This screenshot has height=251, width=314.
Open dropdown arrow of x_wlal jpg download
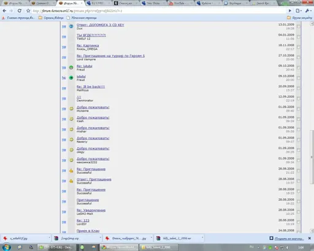(x=49, y=237)
